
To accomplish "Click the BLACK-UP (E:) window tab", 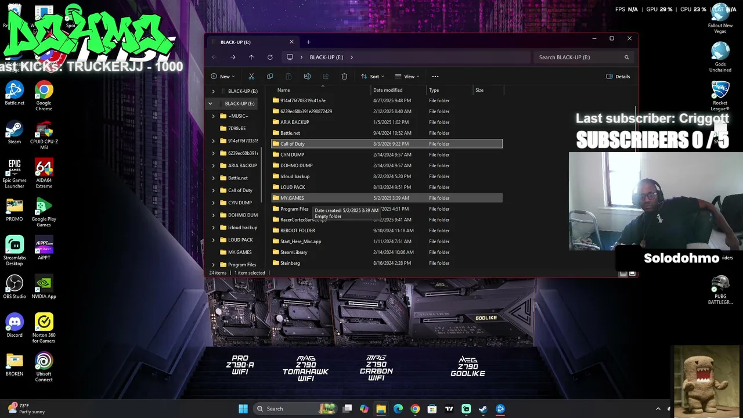I will pos(253,42).
